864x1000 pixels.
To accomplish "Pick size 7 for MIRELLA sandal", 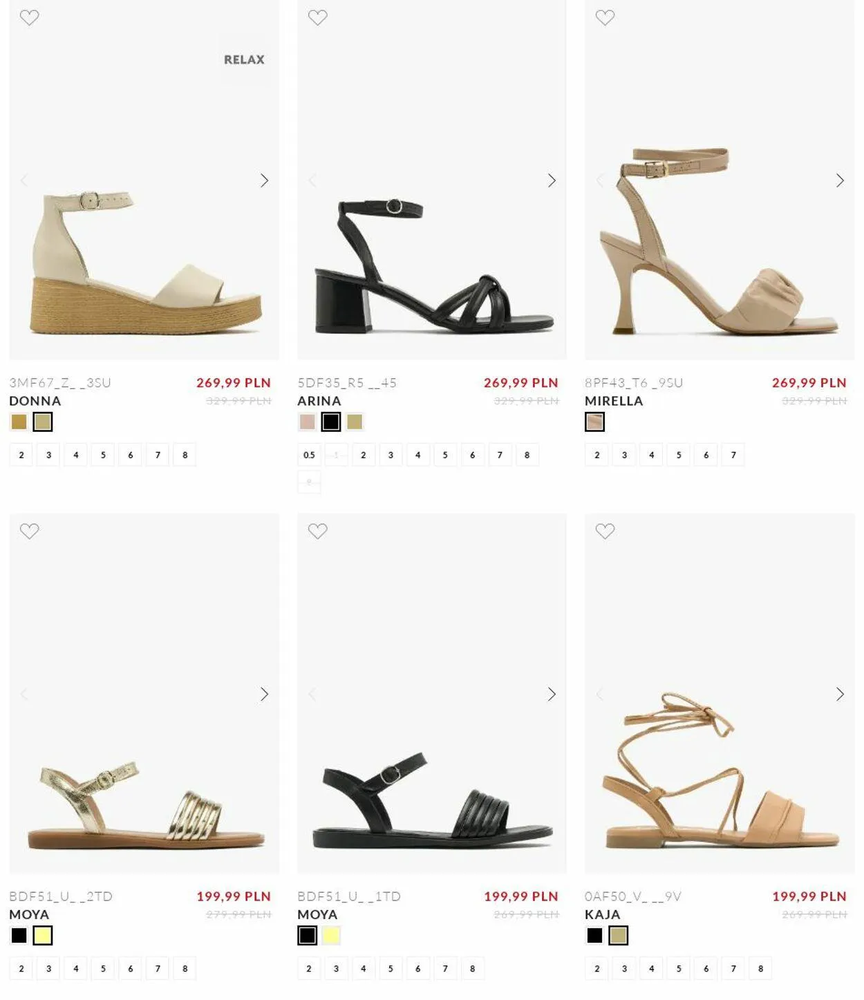I will [733, 455].
